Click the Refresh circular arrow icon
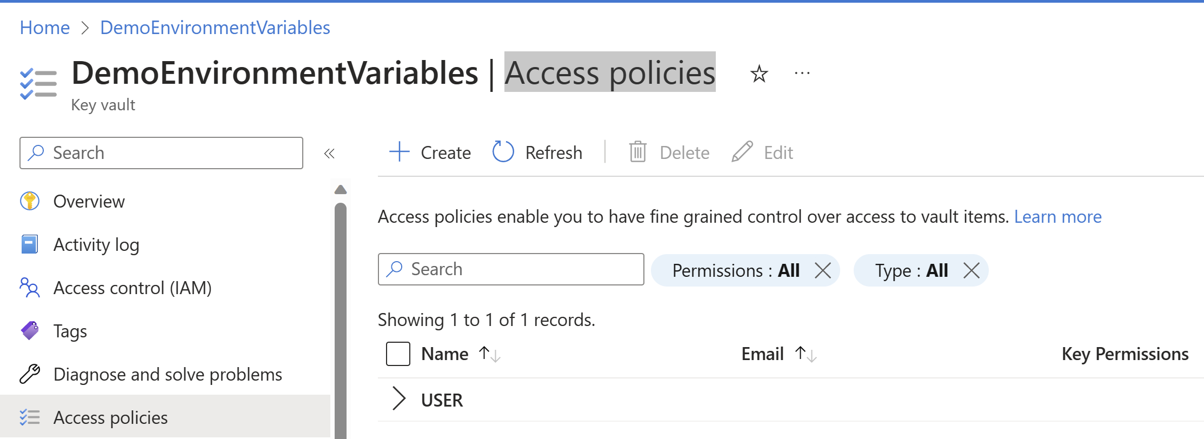The image size is (1204, 439). point(503,152)
